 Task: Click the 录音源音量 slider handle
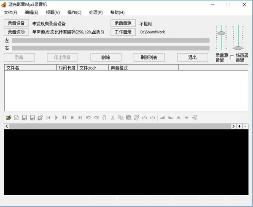[x=221, y=33]
